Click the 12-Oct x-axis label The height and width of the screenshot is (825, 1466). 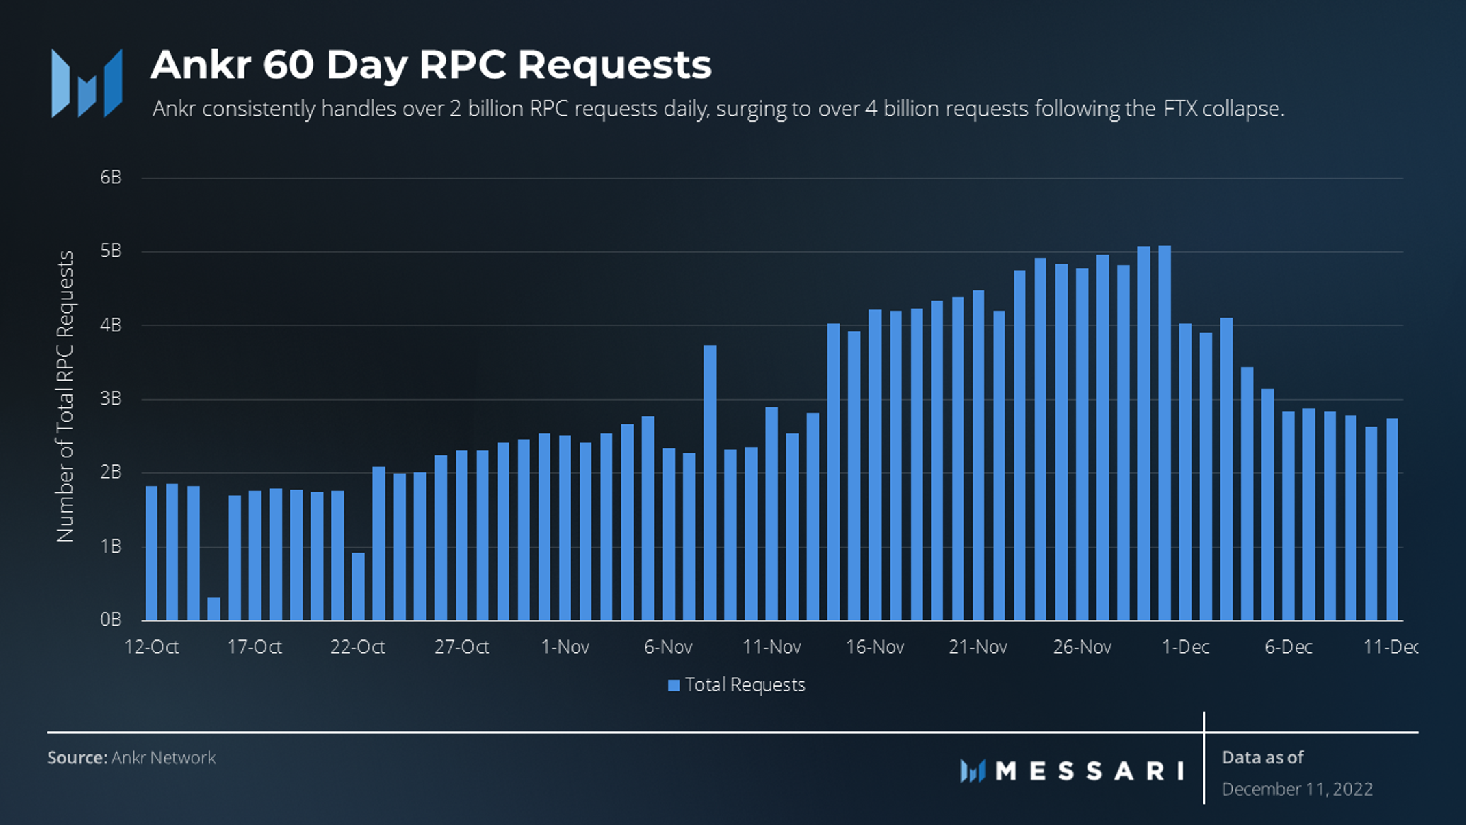click(151, 647)
